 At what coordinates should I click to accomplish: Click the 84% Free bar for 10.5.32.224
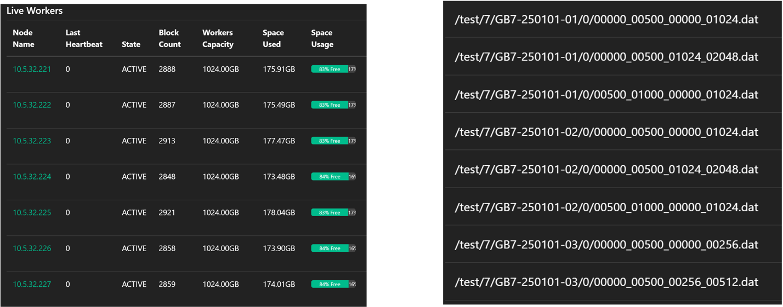click(x=333, y=177)
